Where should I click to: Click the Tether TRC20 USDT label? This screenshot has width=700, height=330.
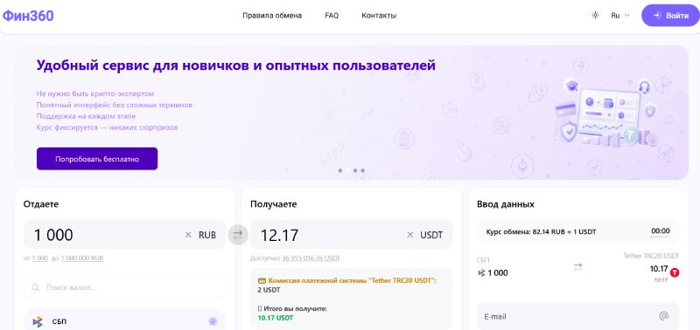pos(651,256)
